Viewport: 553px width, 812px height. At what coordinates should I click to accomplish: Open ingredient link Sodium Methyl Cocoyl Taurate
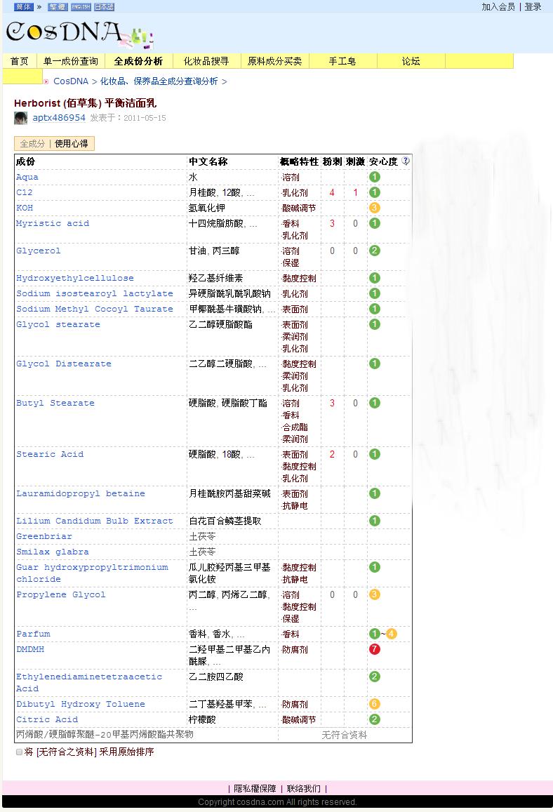(95, 310)
